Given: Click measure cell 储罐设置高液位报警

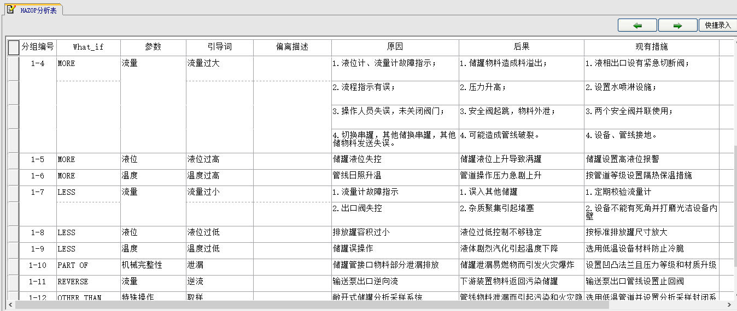Looking at the screenshot, I should (x=652, y=160).
